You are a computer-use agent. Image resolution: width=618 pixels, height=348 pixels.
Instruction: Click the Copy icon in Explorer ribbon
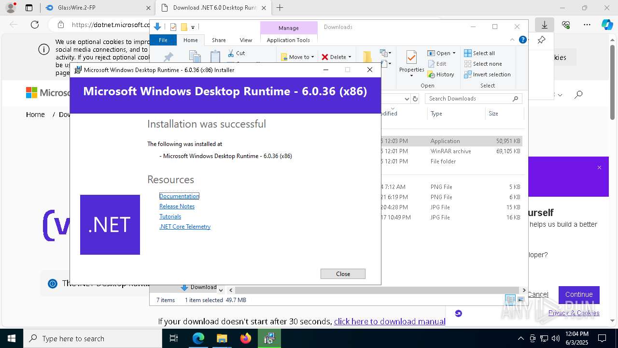(195, 57)
